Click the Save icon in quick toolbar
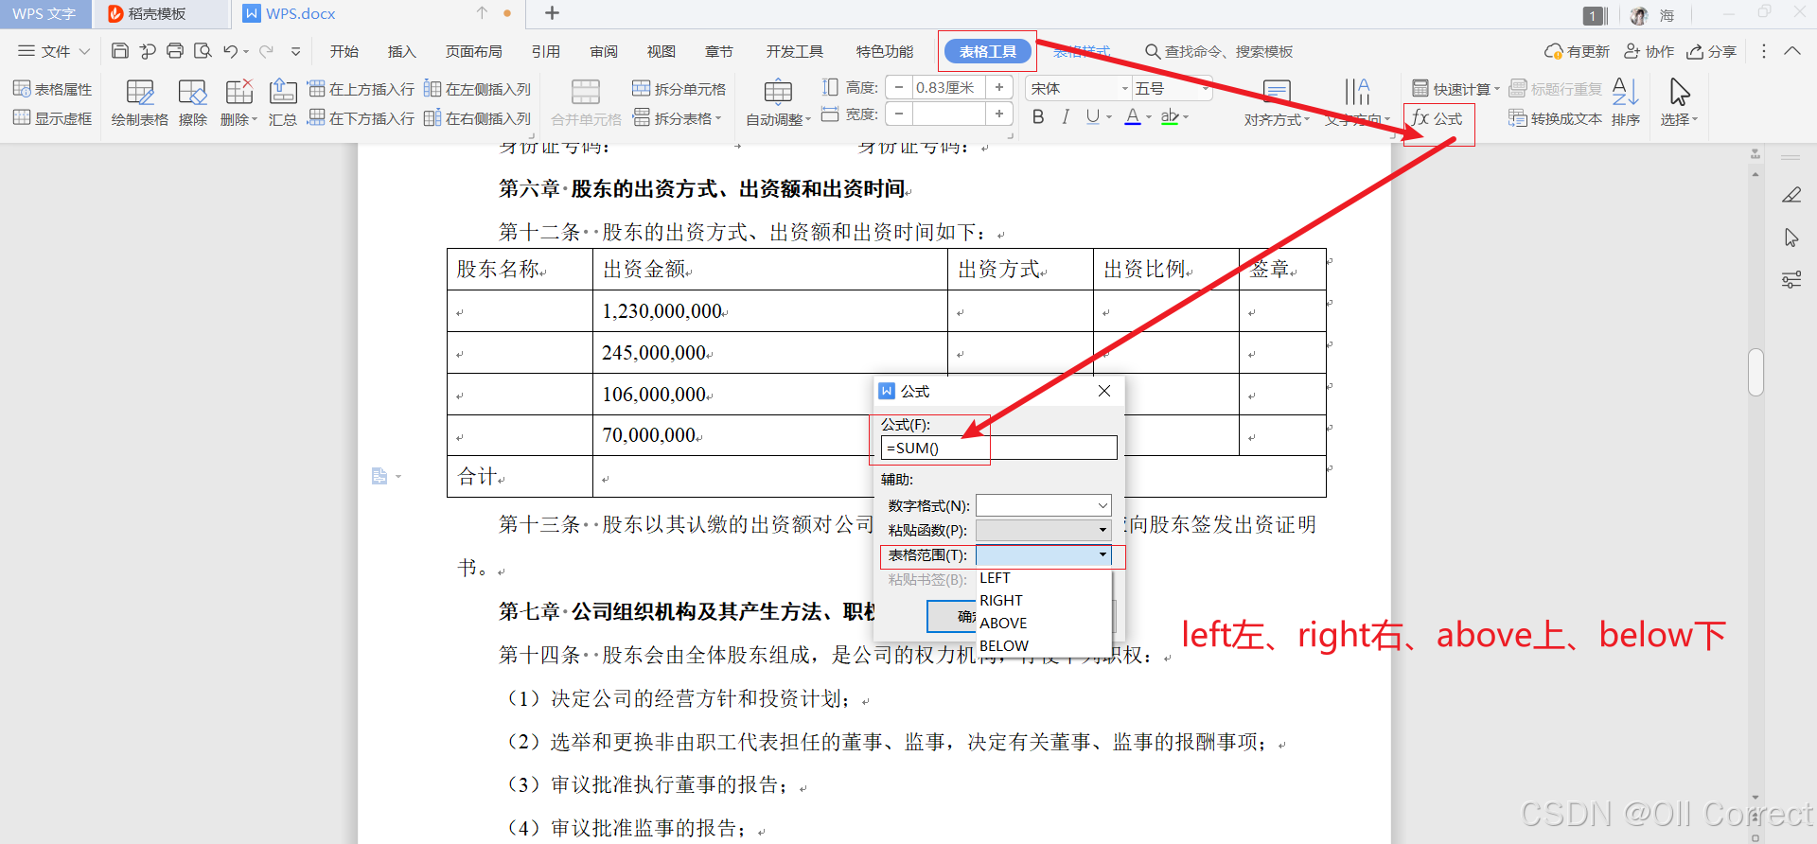The width and height of the screenshot is (1817, 844). [x=119, y=51]
